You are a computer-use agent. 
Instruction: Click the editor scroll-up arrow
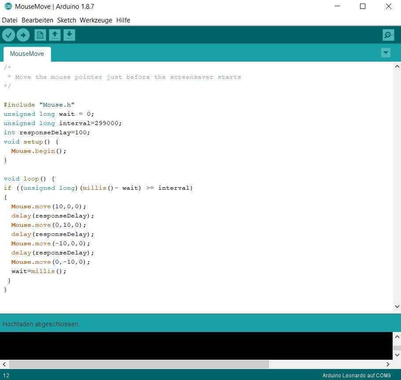coord(397,66)
